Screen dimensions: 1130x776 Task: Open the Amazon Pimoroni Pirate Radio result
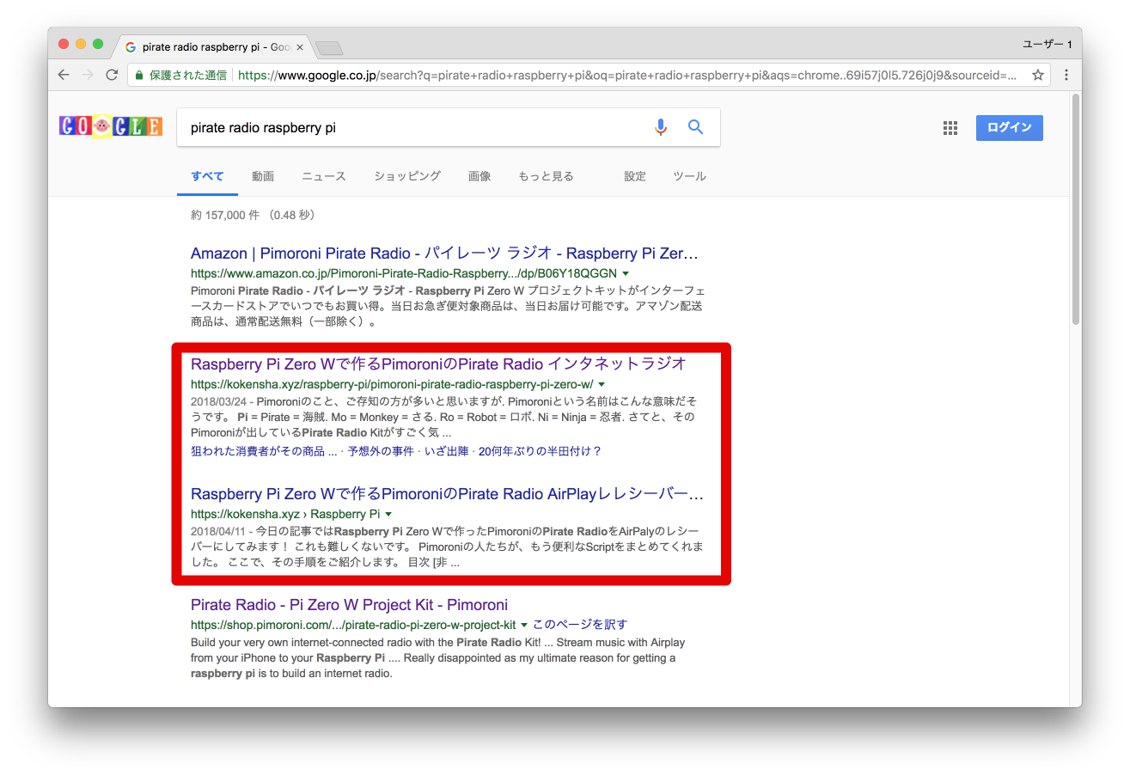444,254
